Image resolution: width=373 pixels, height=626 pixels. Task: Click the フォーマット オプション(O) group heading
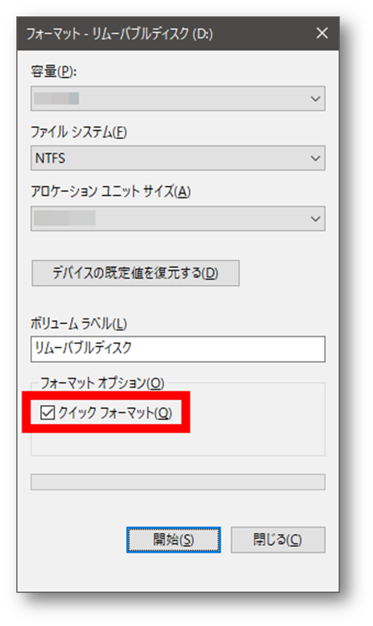102,383
